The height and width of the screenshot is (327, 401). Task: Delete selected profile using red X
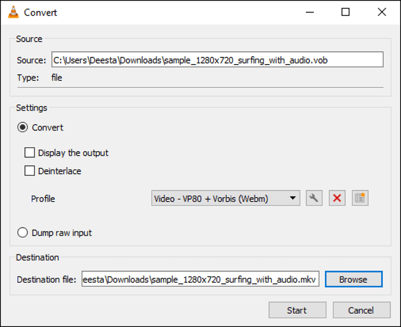337,198
